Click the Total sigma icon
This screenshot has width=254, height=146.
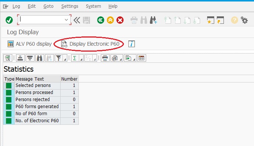point(75,58)
